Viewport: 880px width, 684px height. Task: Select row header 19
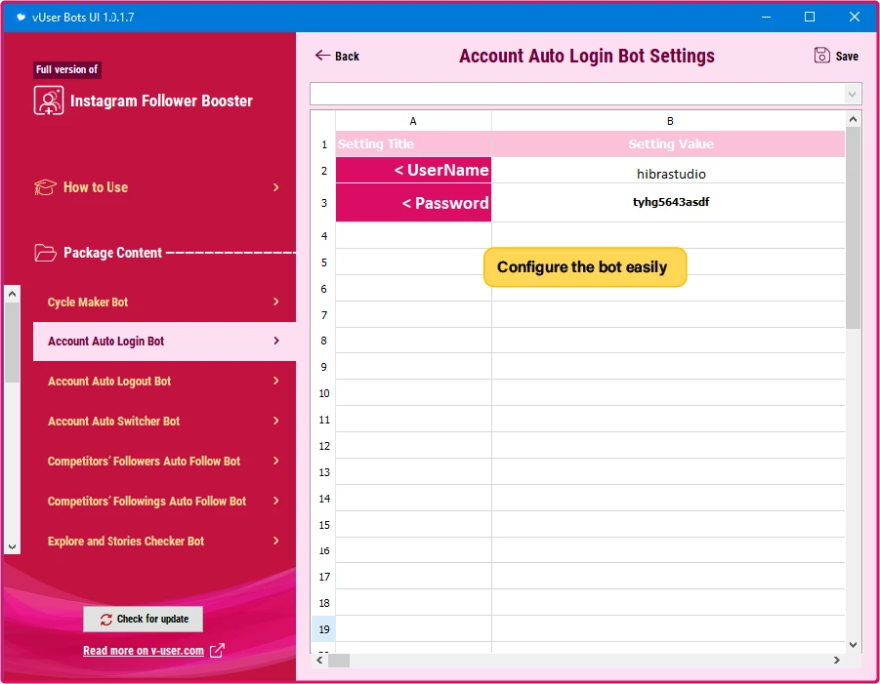[324, 629]
